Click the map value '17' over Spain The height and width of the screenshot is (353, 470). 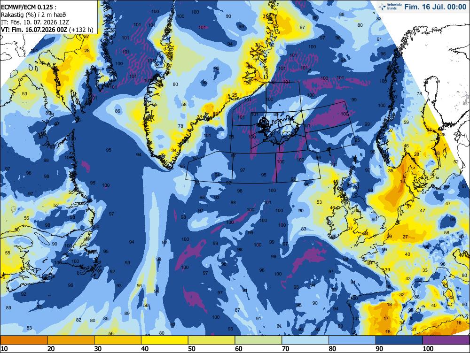[x=386, y=319]
